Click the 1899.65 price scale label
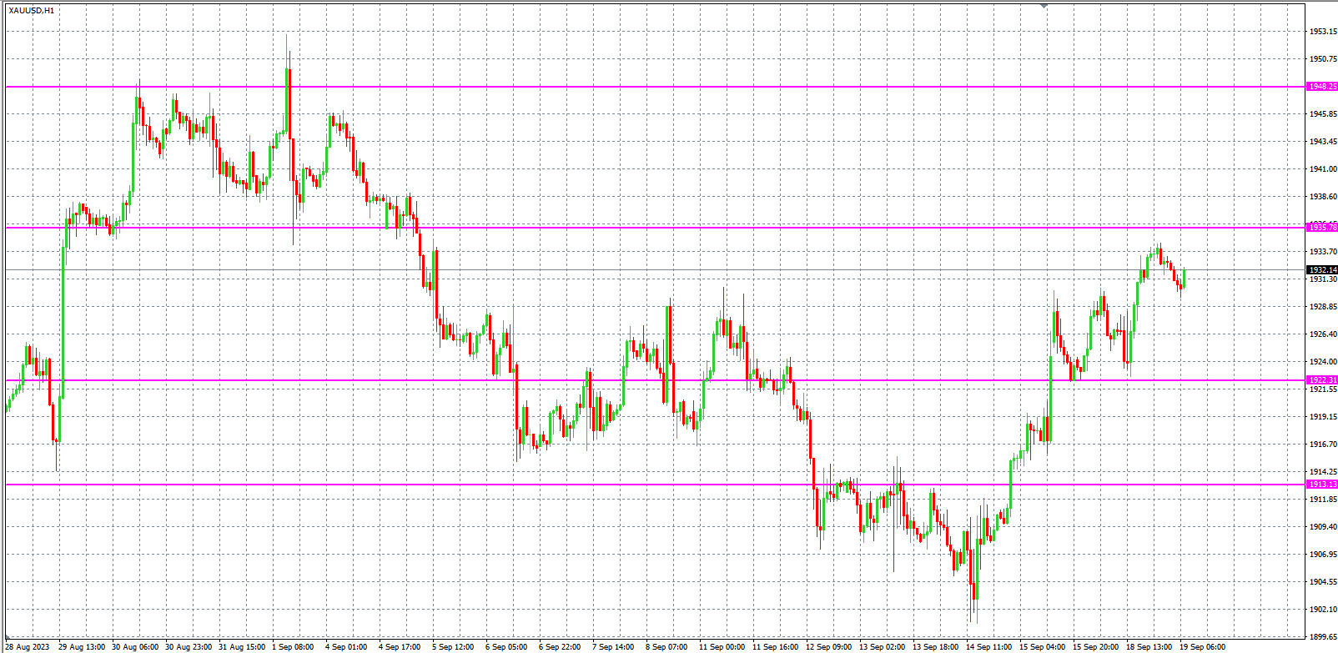This screenshot has height=653, width=1338. click(1323, 636)
